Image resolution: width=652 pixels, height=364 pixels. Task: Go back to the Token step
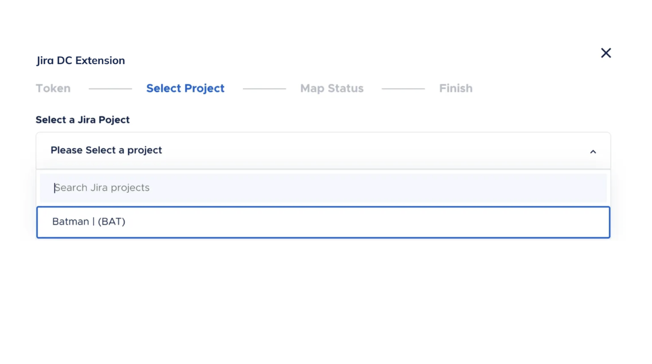pyautogui.click(x=53, y=89)
